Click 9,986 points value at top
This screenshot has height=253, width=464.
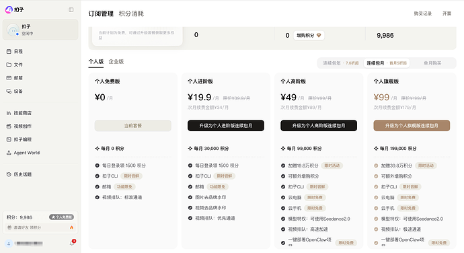click(385, 36)
